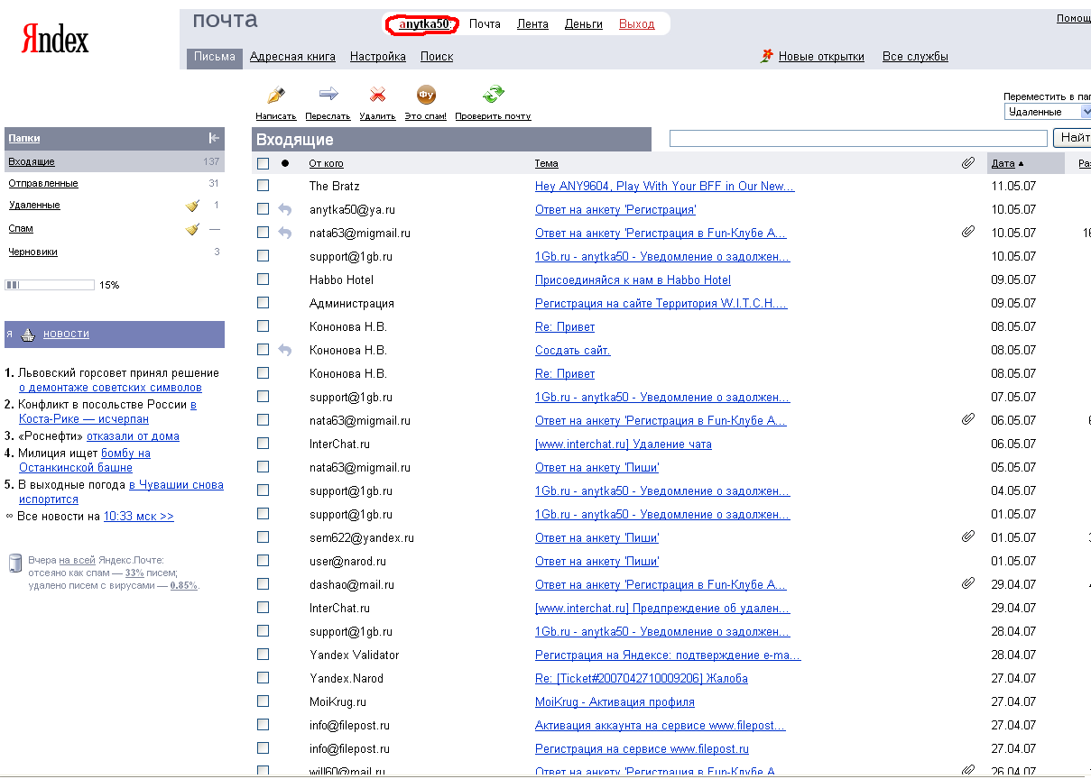Select checkbox for Администрация message
This screenshot has width=1091, height=779.
tap(263, 303)
